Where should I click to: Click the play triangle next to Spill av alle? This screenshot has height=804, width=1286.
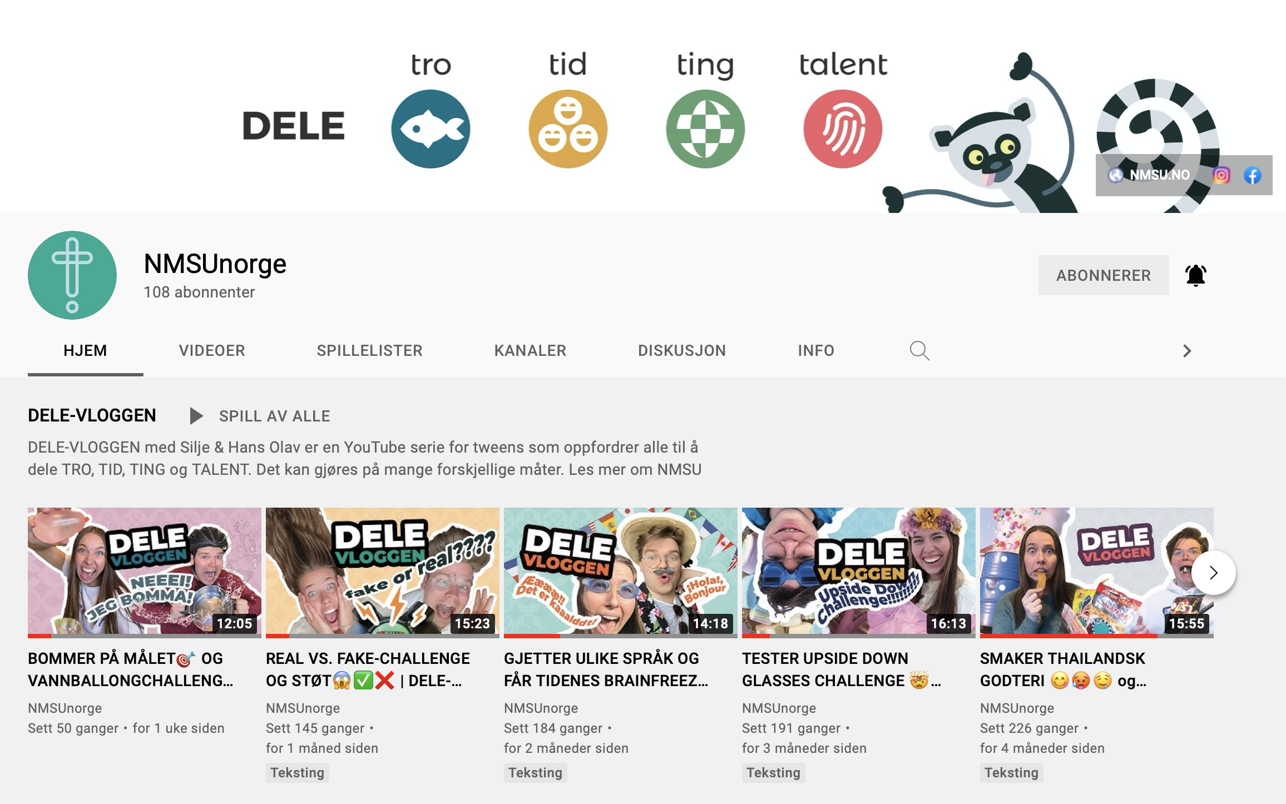(x=196, y=416)
